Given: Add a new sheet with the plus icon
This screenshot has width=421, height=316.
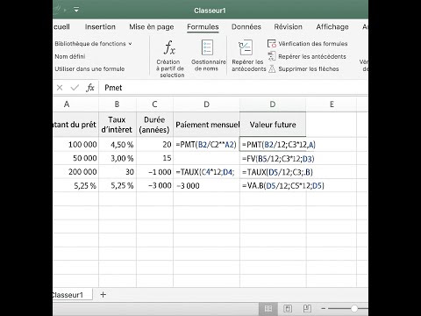Looking at the screenshot, I should [x=103, y=295].
